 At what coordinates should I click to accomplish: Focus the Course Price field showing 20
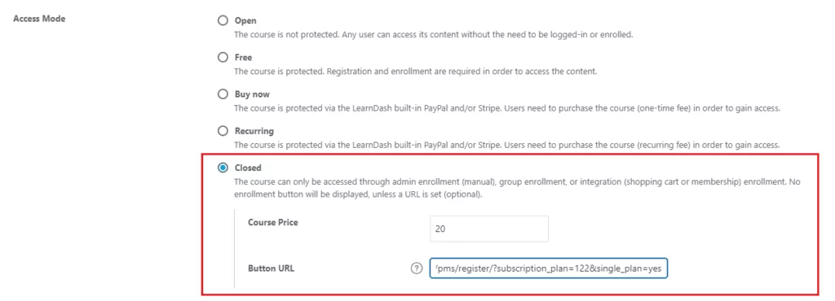click(489, 229)
